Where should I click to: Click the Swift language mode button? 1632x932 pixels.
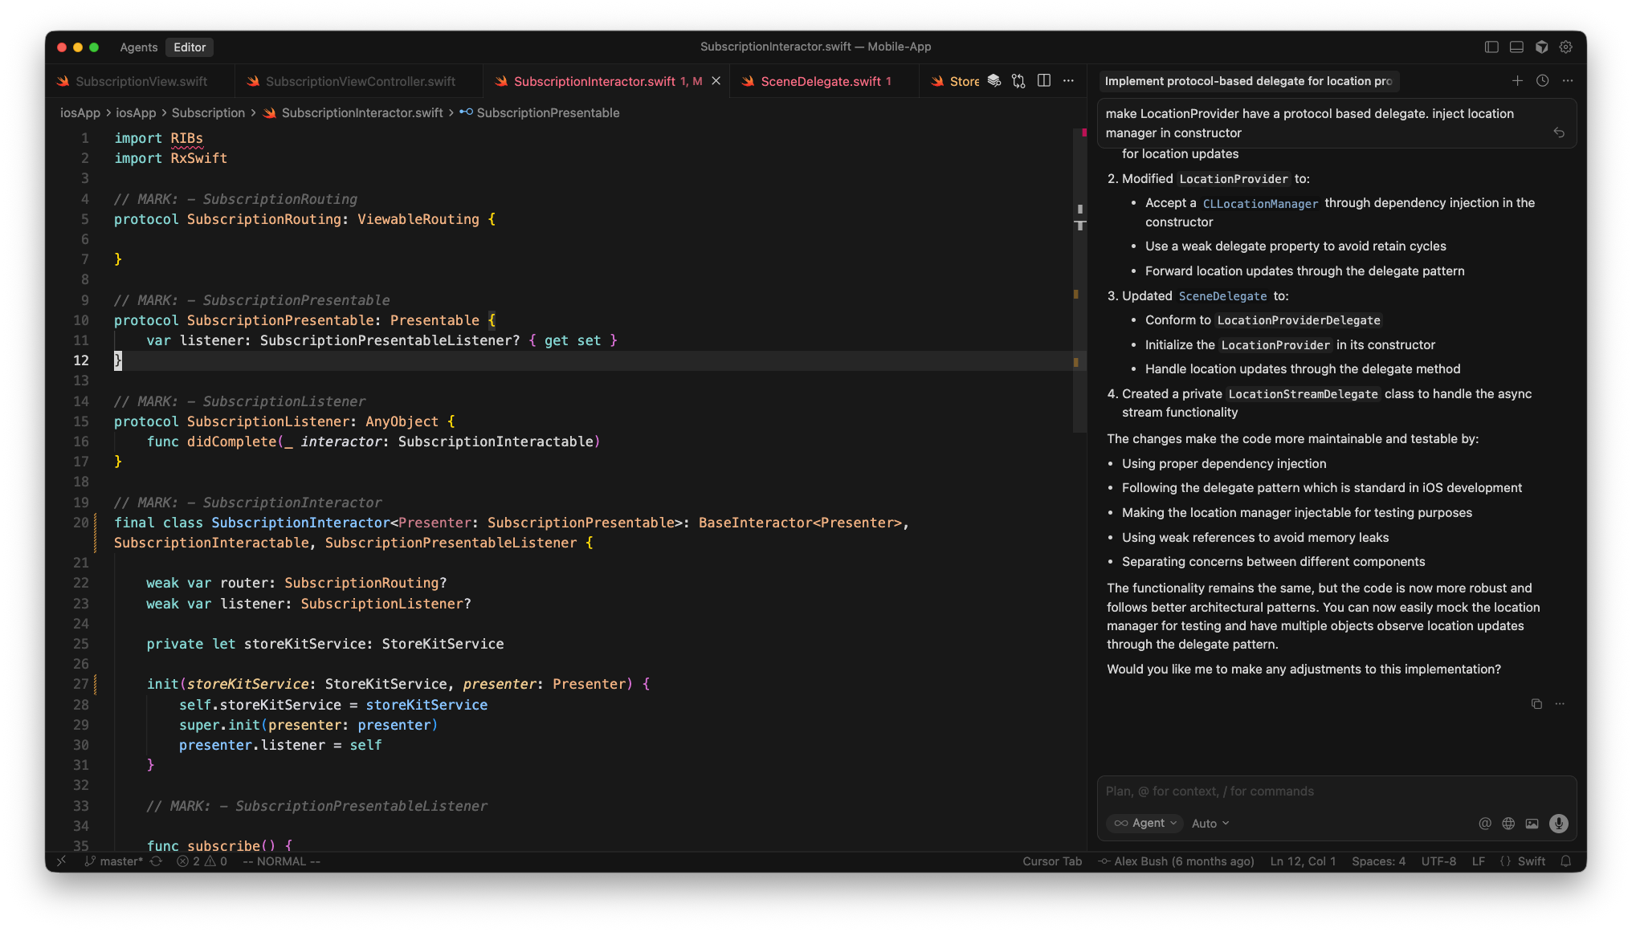pyautogui.click(x=1531, y=861)
